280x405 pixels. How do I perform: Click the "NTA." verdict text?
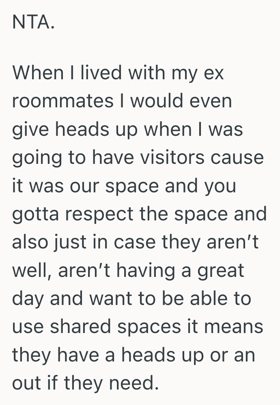point(33,23)
